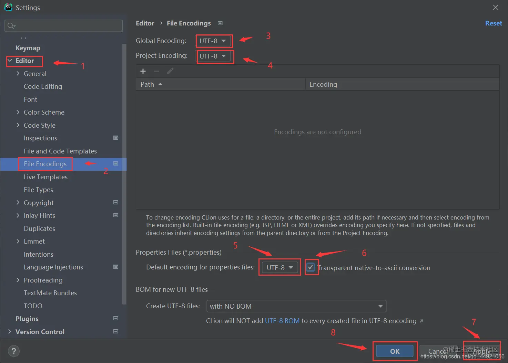Click the Cancel button

point(438,351)
